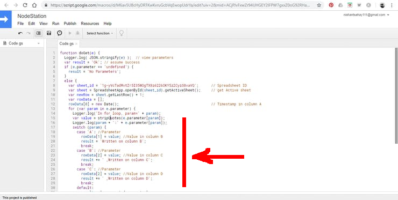Click the lightbulb hint icon
The height and width of the screenshot is (200, 398).
(122, 33)
